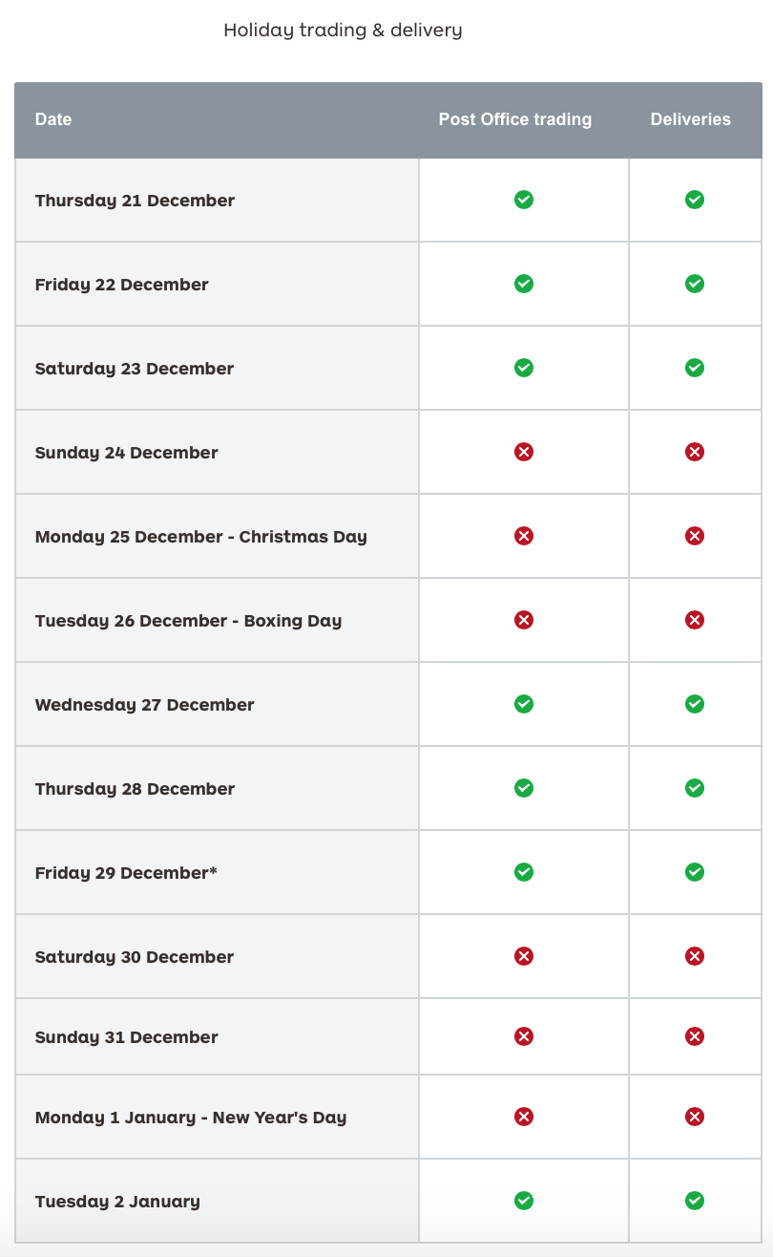
Task: Click Thursday 28 December trading tick icon
Action: [x=524, y=788]
